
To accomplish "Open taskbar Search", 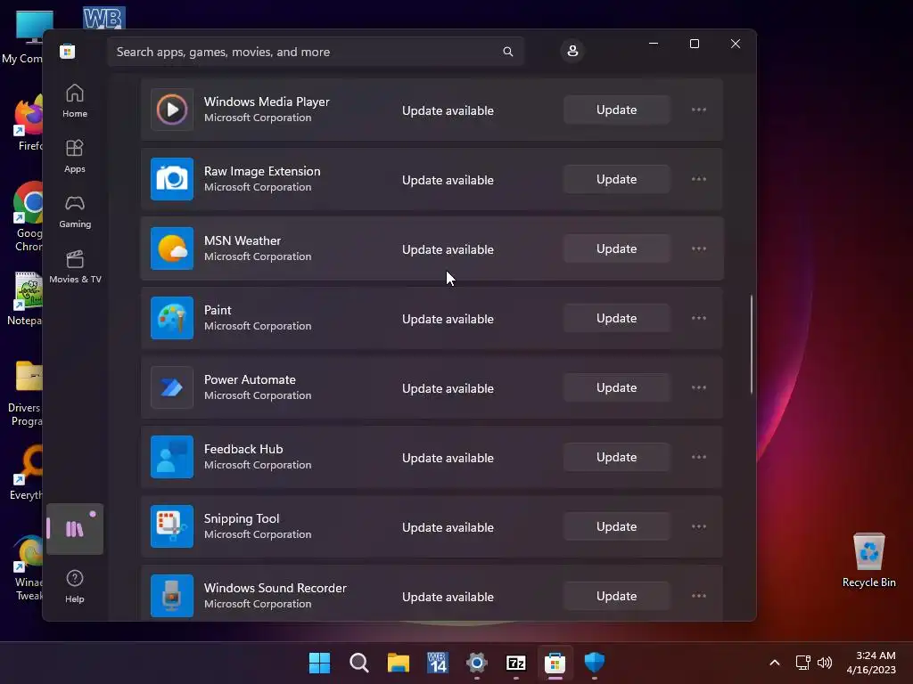I will click(x=358, y=663).
